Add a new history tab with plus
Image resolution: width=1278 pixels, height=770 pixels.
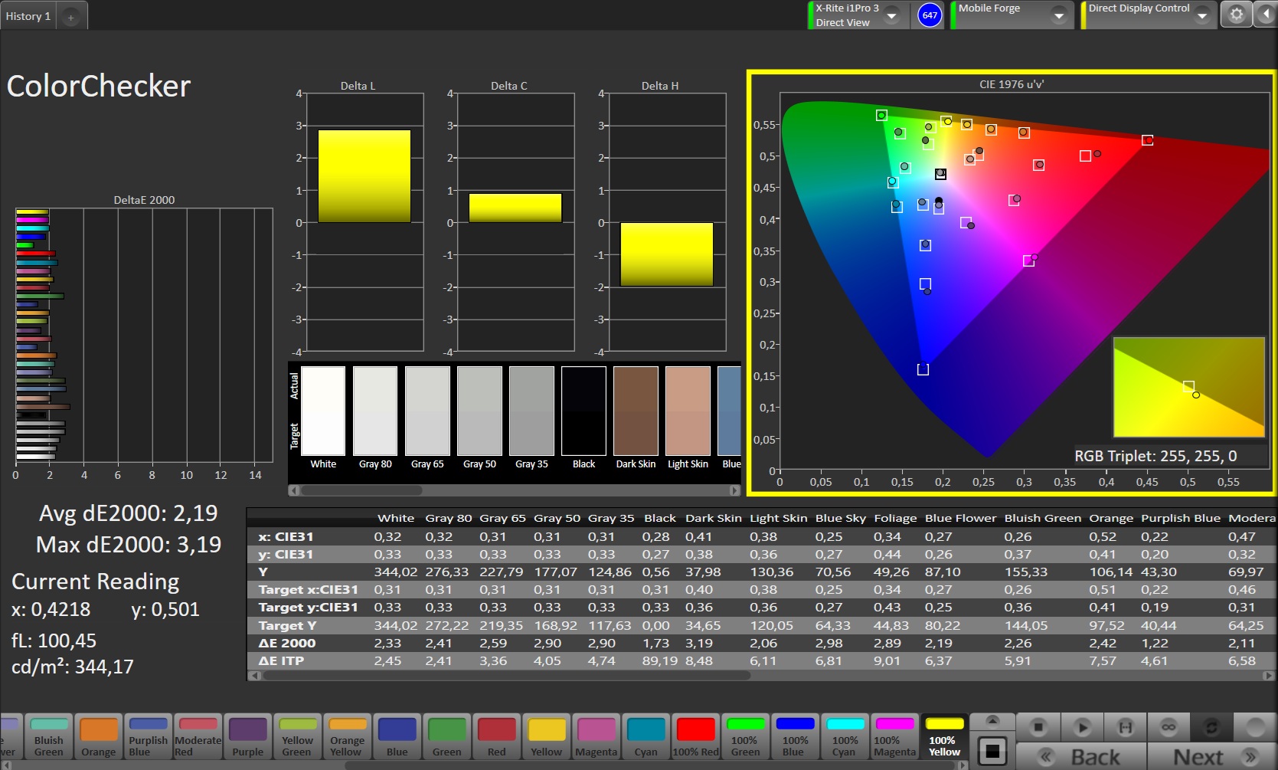point(70,17)
